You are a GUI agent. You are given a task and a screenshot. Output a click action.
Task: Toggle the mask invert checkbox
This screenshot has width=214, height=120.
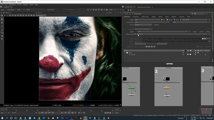point(198,32)
